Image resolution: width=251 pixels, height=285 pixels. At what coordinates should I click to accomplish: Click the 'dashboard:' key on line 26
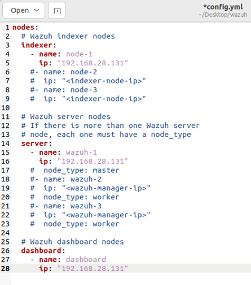pyautogui.click(x=43, y=251)
